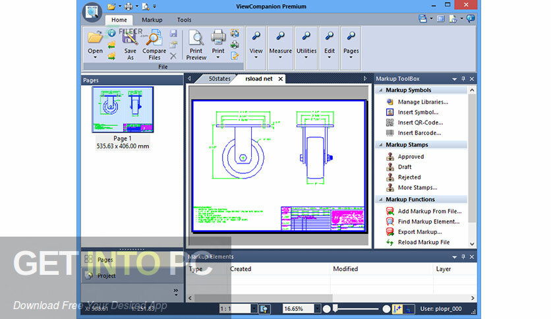
Task: Pin the Markup Elements panel
Action: point(463,257)
